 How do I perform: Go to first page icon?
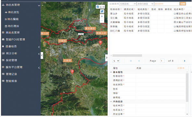pyautogui.click(x=131, y=61)
